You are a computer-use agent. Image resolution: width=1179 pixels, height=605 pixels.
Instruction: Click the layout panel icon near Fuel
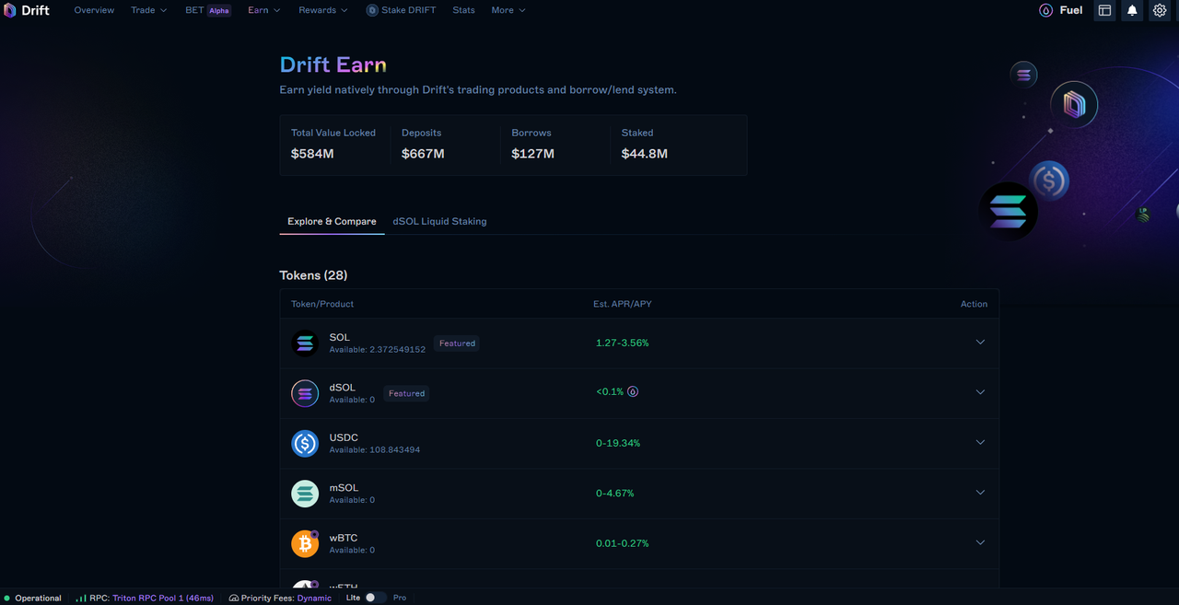pyautogui.click(x=1104, y=10)
